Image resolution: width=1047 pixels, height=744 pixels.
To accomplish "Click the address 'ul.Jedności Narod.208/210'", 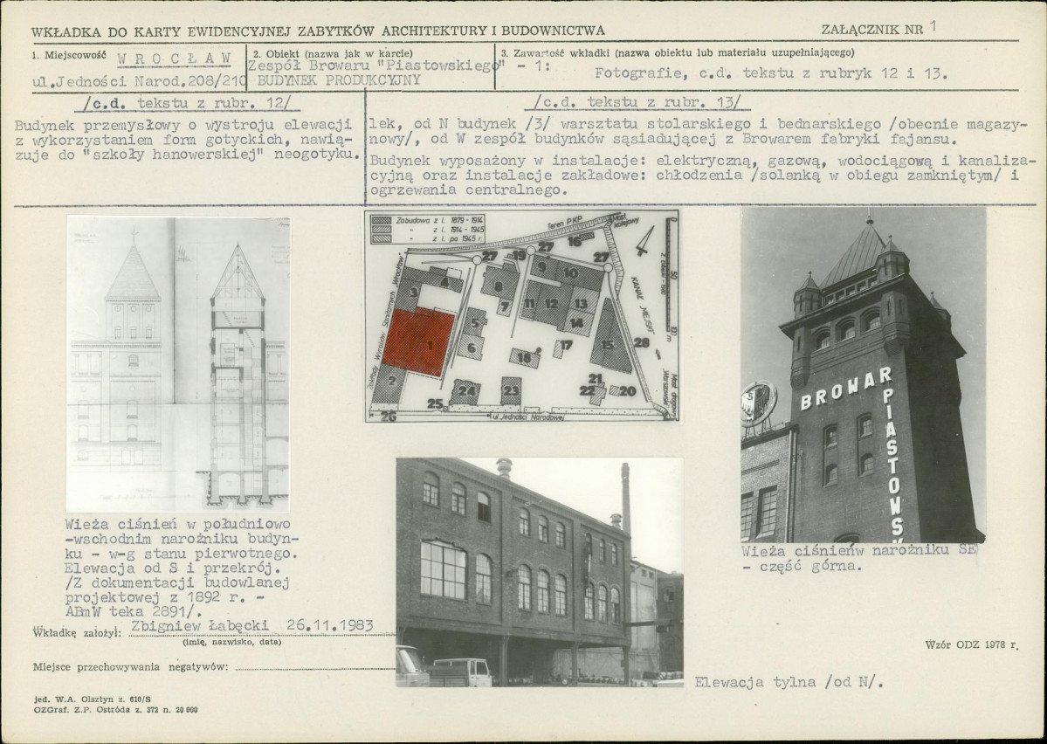I will pos(139,82).
